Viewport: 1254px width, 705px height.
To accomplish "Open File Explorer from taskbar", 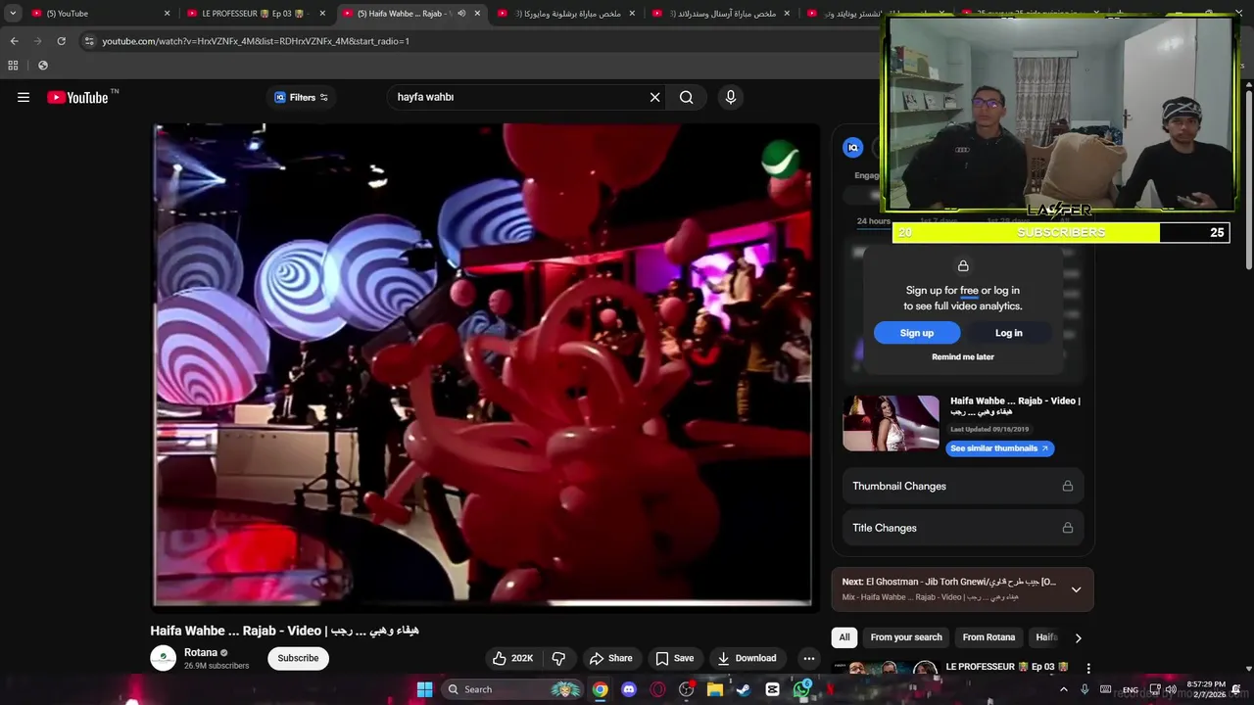I will click(x=715, y=689).
